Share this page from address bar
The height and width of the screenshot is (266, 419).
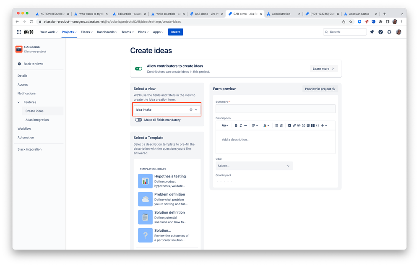[x=344, y=22]
